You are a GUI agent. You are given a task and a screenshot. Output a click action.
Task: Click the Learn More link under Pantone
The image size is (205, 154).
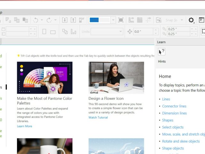tap(24, 126)
